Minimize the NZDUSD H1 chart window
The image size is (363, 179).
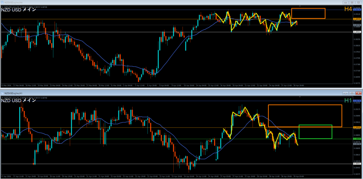(x=346, y=93)
